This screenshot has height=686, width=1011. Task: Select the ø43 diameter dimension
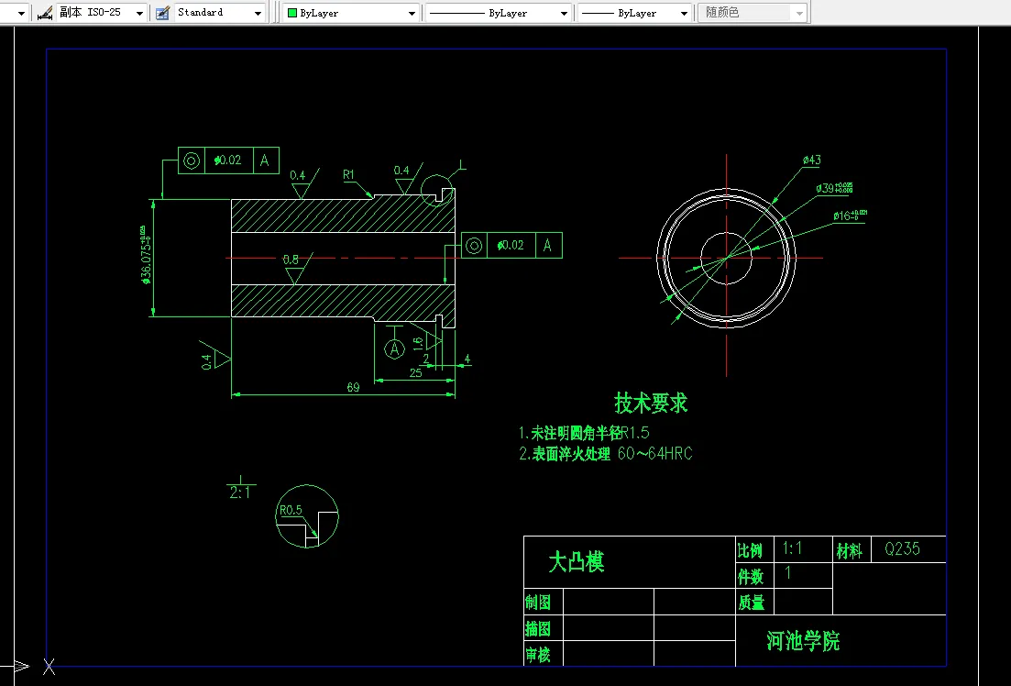click(812, 160)
